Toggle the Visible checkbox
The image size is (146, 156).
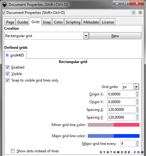coord(7,74)
